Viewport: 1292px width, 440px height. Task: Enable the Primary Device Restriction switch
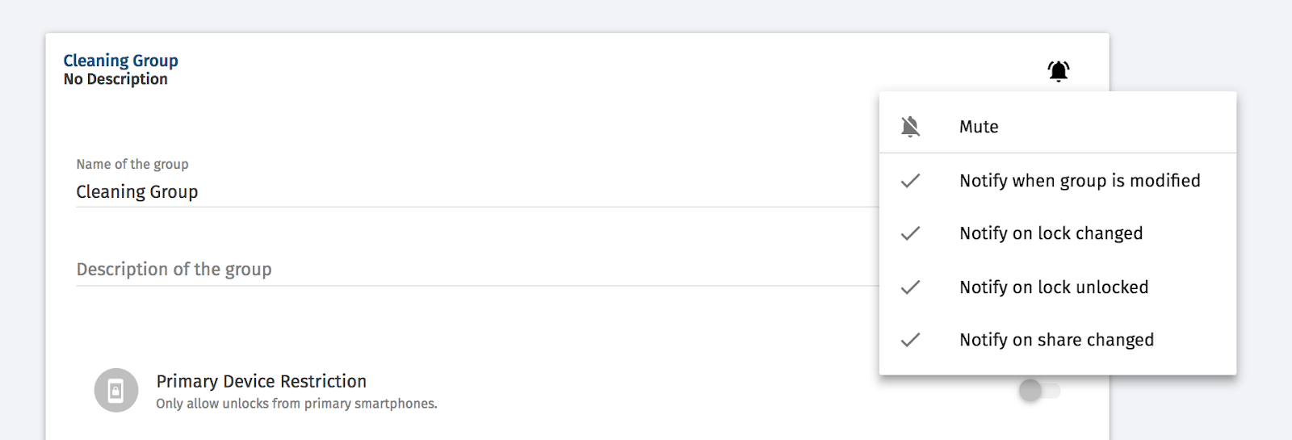click(1039, 391)
